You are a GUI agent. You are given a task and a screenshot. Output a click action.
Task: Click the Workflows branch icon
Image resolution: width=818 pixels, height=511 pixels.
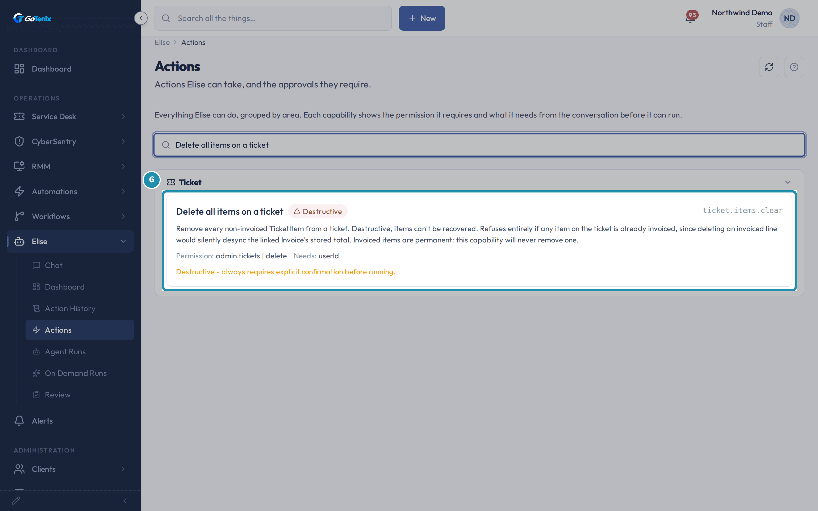pyautogui.click(x=19, y=216)
